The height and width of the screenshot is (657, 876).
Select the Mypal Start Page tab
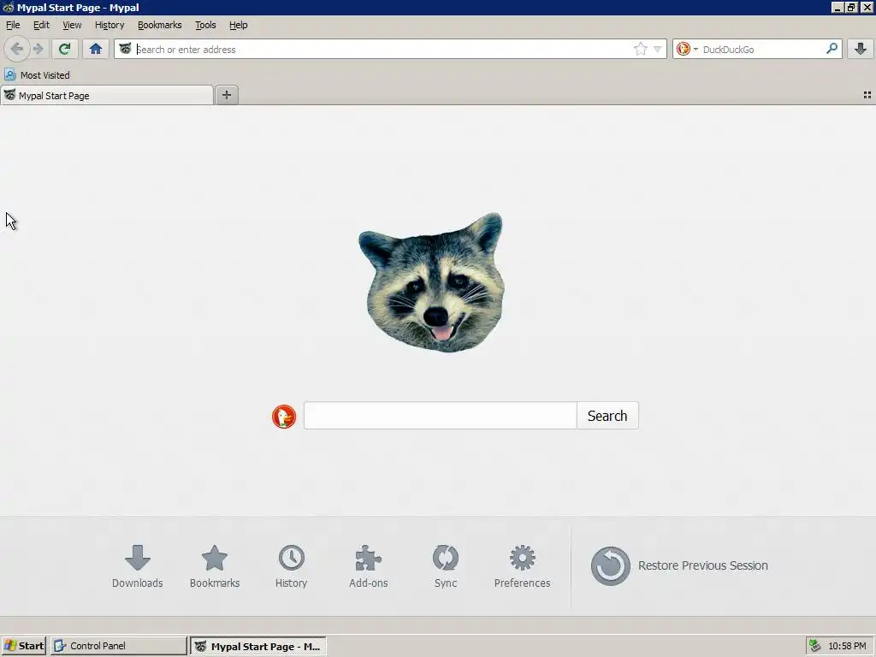(x=107, y=96)
